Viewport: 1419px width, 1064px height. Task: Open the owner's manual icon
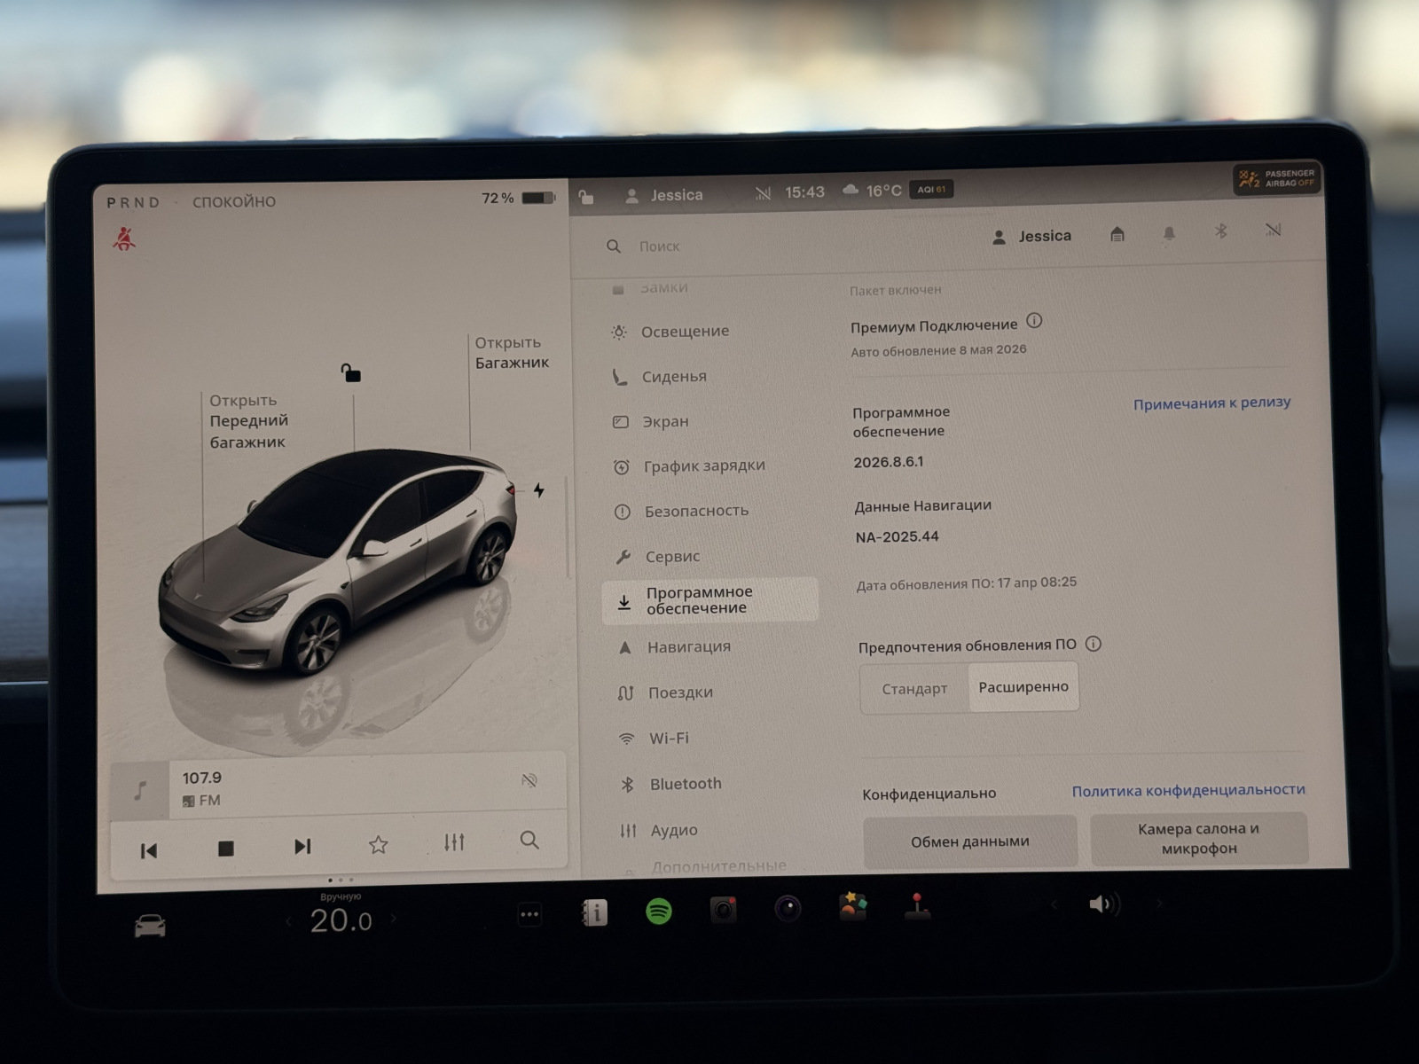[594, 912]
